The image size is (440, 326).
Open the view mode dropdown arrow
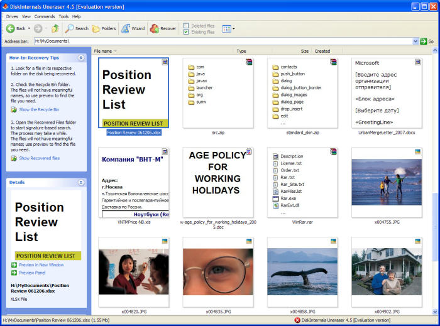click(233, 29)
